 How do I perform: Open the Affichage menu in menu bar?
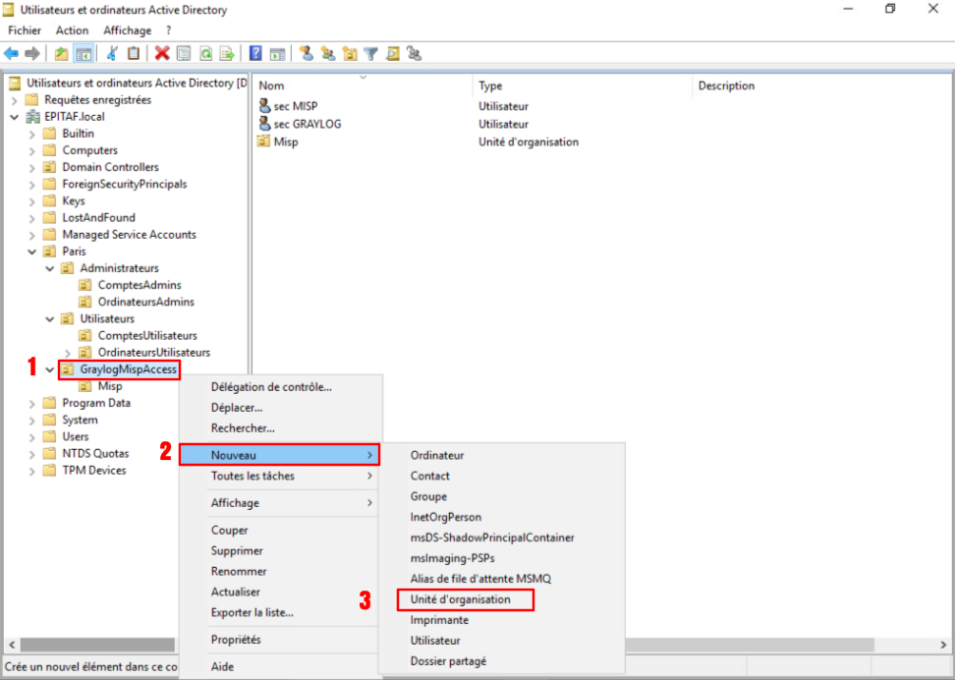[x=127, y=30]
